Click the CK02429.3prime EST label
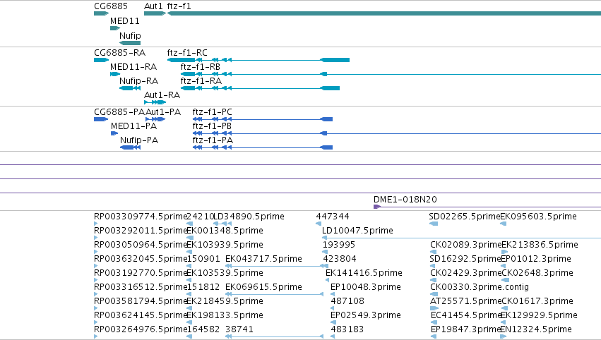The width and height of the screenshot is (601, 340). click(465, 274)
